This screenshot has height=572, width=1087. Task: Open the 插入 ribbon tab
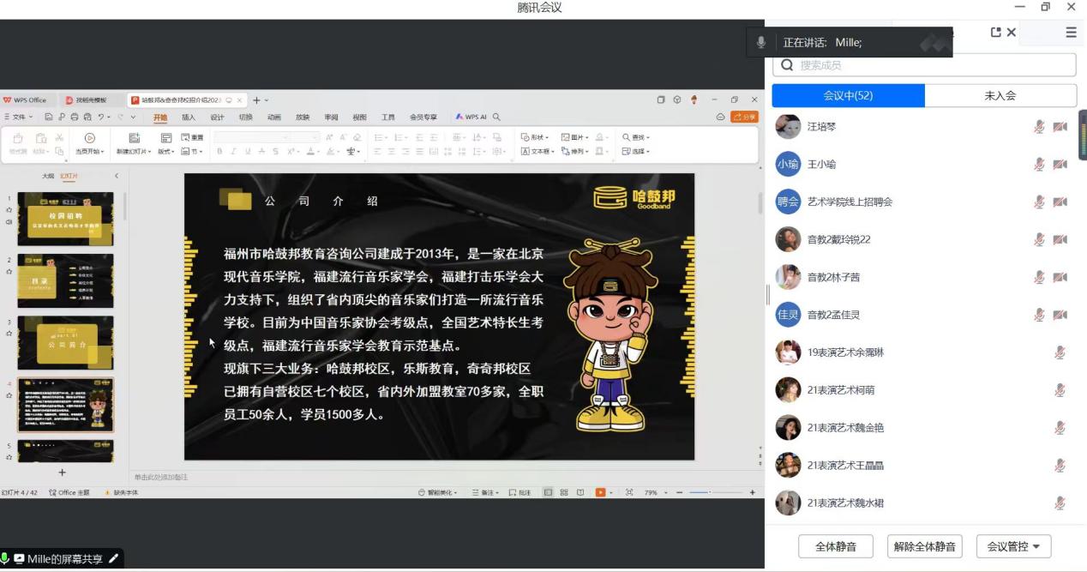coord(189,117)
